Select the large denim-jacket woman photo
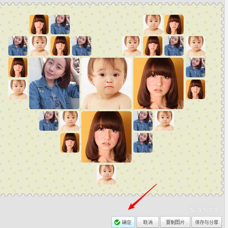The image size is (228, 228). pyautogui.click(x=55, y=83)
